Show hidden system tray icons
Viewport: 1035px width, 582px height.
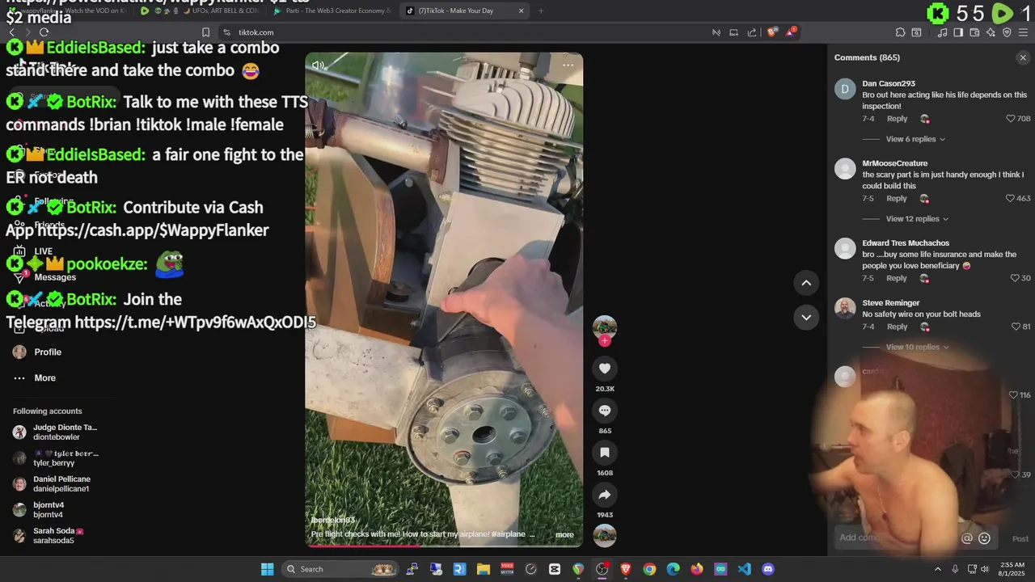[x=937, y=569]
